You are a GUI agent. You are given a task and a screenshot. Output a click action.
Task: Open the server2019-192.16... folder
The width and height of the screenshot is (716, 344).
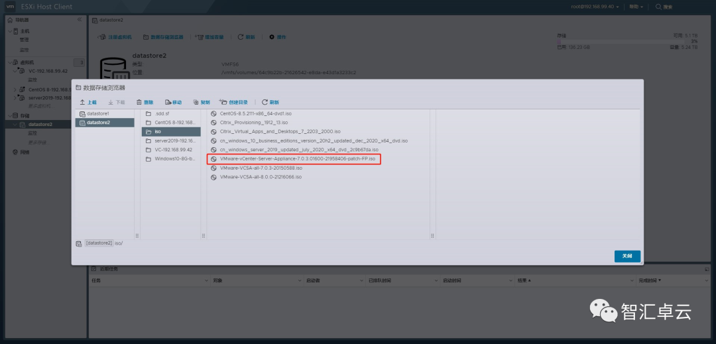point(171,141)
